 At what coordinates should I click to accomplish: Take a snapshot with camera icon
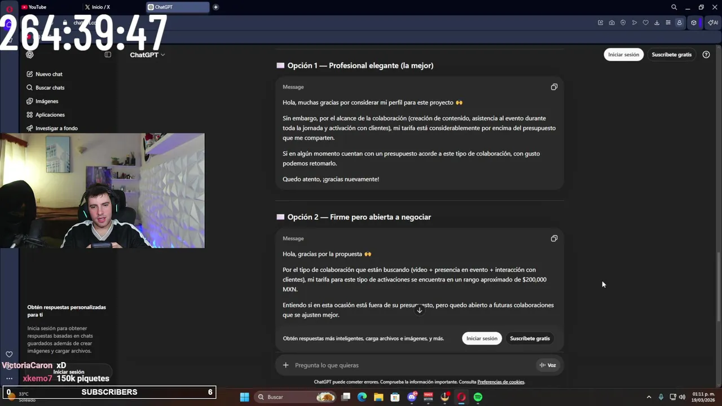point(611,23)
